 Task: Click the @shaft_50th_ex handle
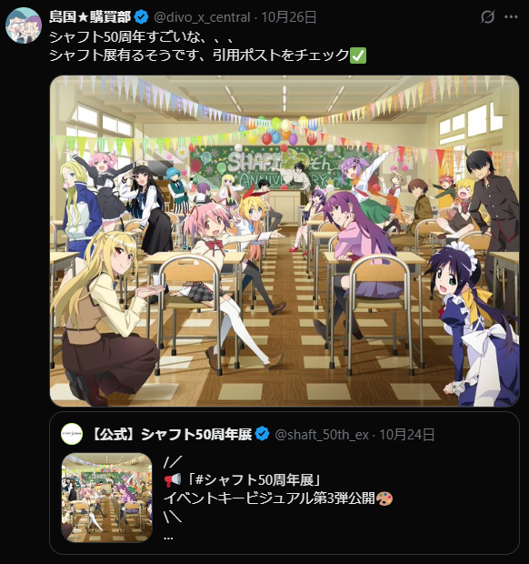coord(322,435)
